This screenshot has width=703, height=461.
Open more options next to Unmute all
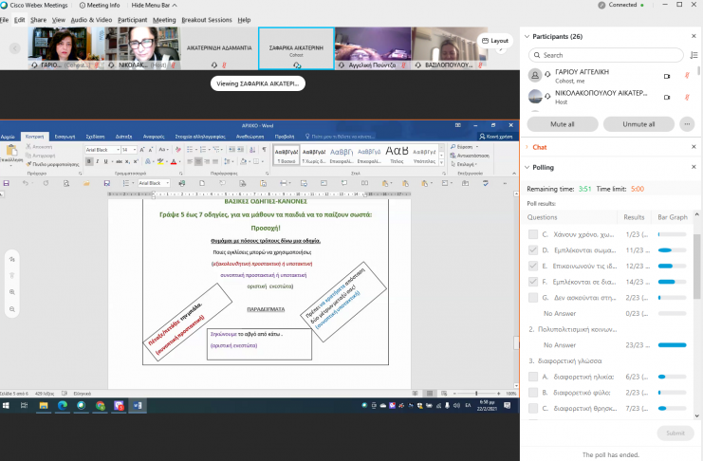[688, 123]
